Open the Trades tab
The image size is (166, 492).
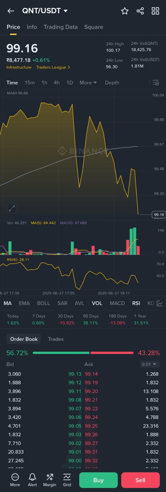tap(56, 339)
